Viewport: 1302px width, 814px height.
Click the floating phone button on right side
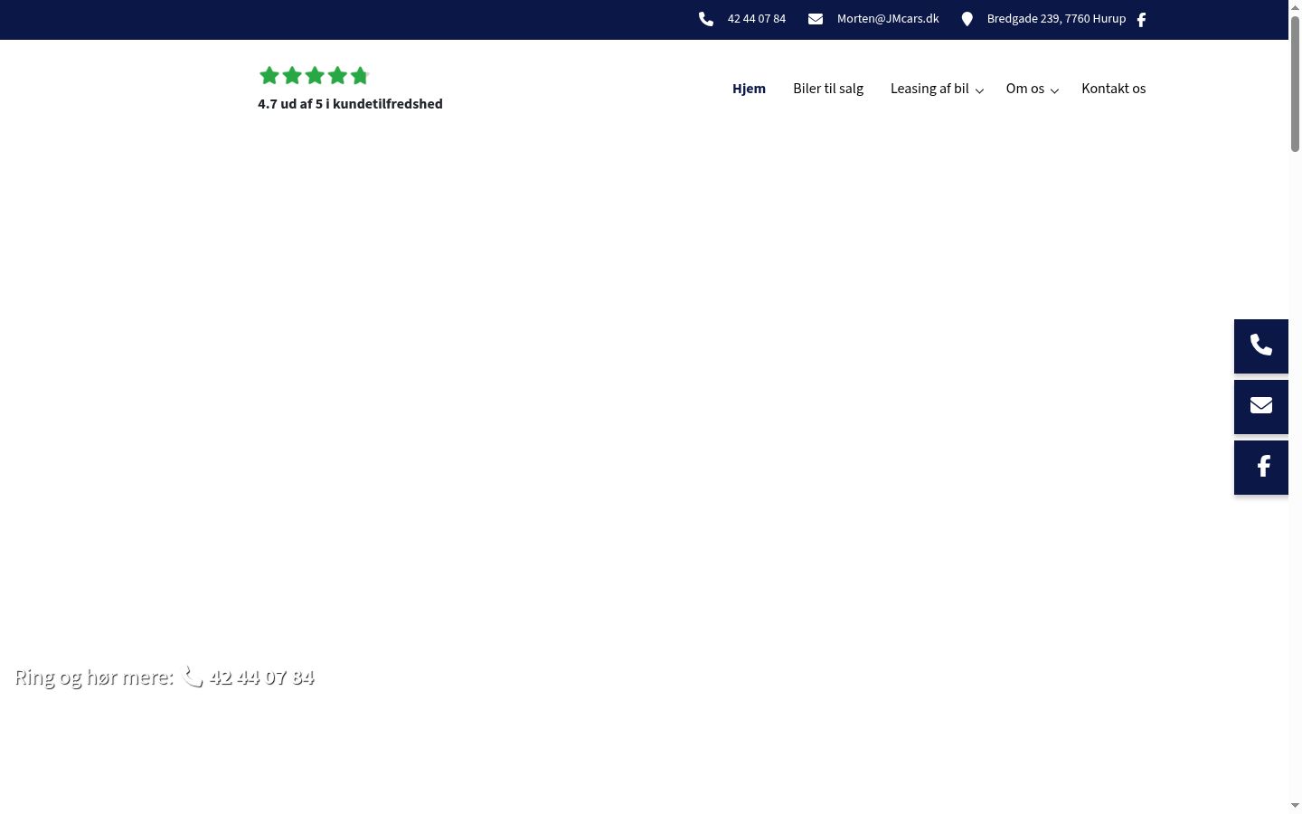(x=1261, y=346)
